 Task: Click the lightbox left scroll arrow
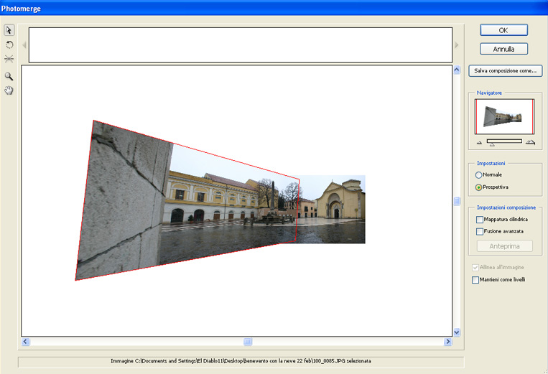pos(24,45)
